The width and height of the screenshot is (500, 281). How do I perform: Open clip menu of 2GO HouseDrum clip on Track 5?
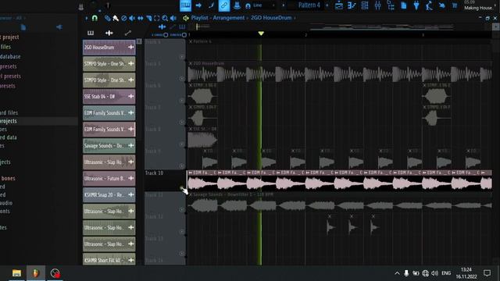(x=191, y=64)
